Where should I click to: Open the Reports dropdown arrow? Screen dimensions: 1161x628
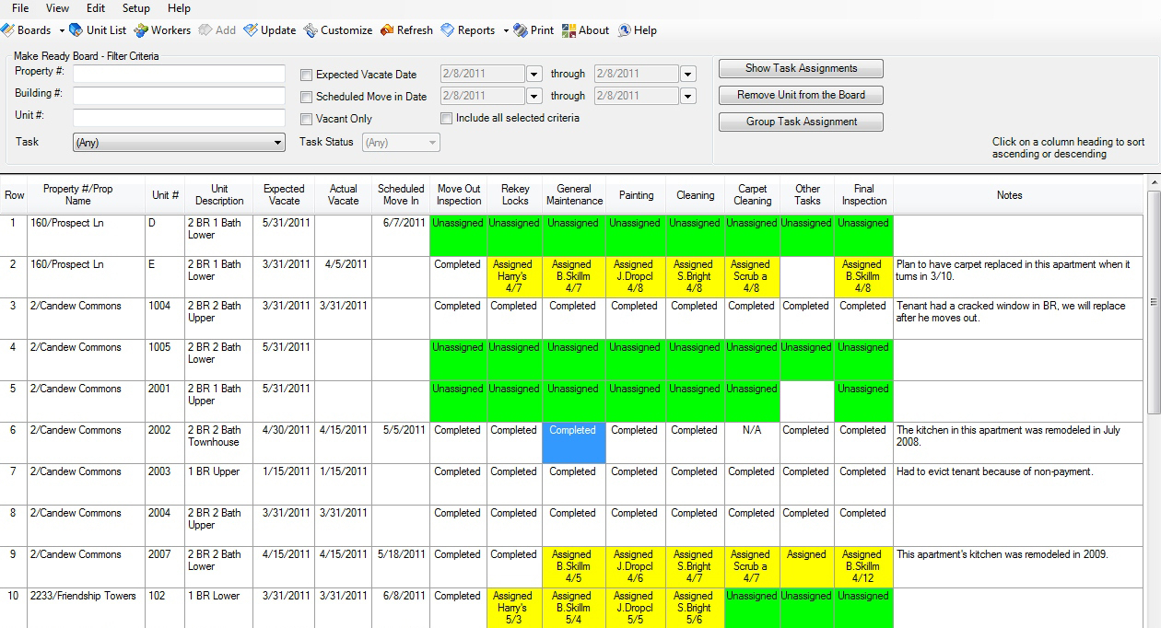(506, 30)
